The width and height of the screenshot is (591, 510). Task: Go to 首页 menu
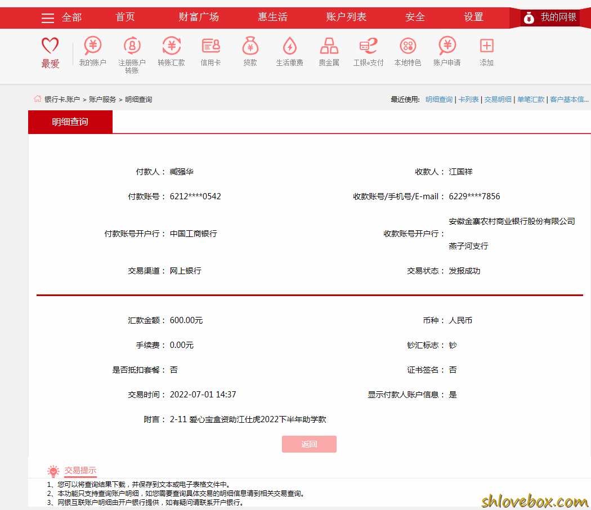[x=125, y=17]
